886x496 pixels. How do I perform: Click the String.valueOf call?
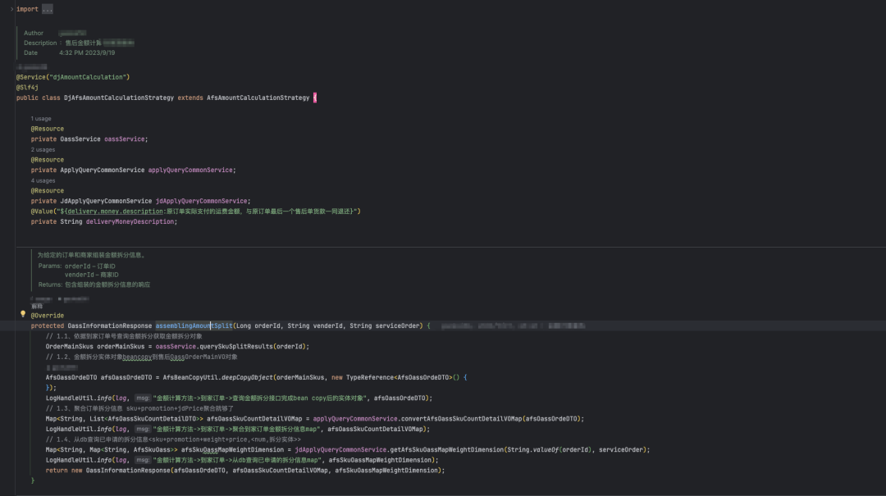click(532, 449)
